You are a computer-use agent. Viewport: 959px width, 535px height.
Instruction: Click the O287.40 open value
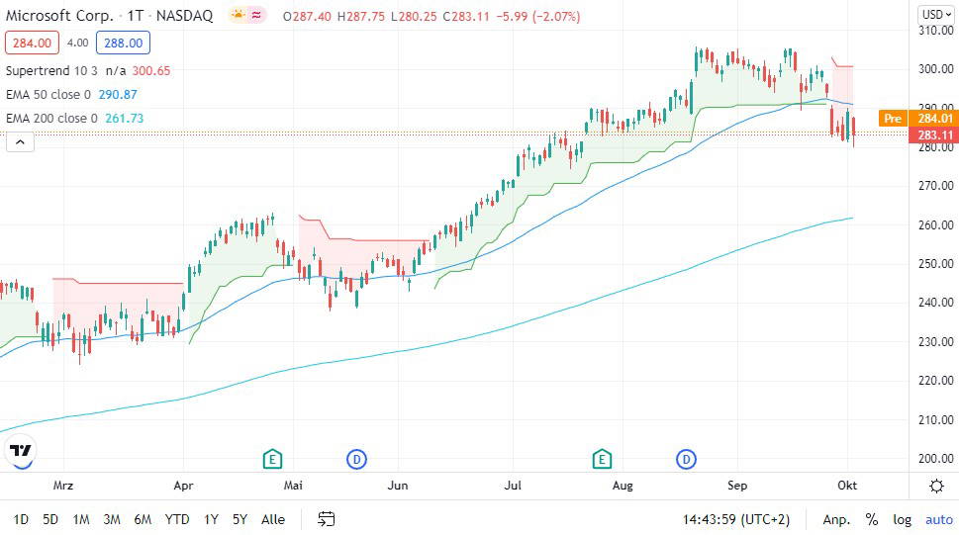(307, 17)
